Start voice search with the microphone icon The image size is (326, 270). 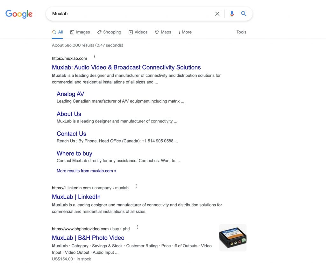[x=232, y=14]
